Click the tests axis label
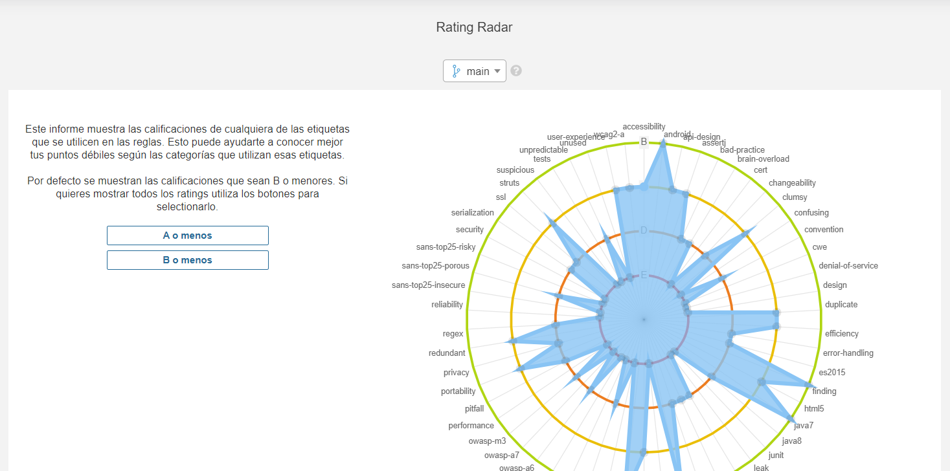The image size is (950, 471). point(542,159)
